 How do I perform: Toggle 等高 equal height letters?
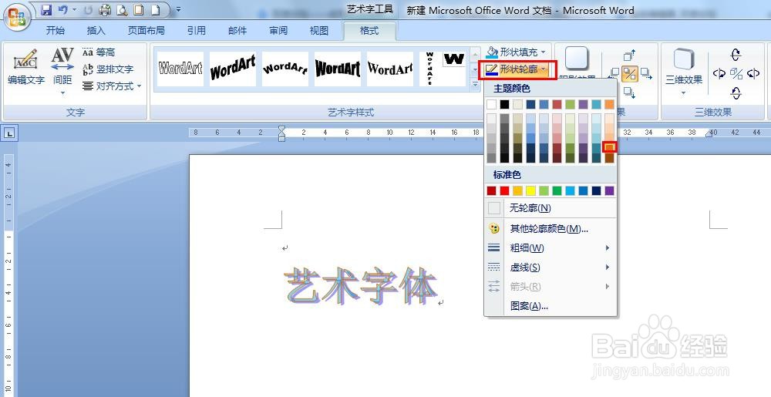99,52
